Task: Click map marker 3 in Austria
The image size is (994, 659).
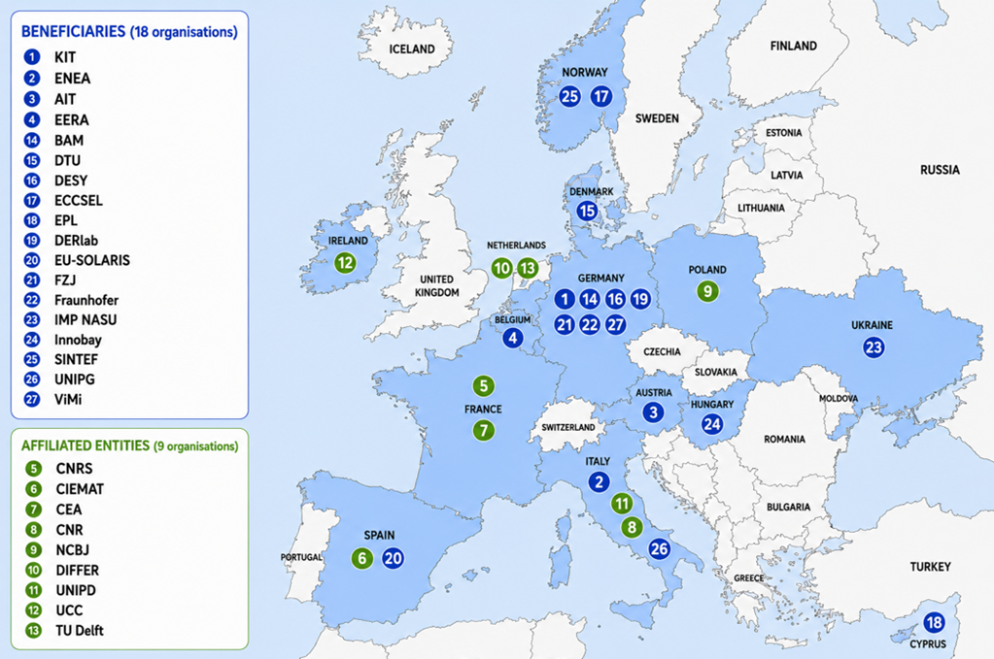Action: pyautogui.click(x=653, y=412)
